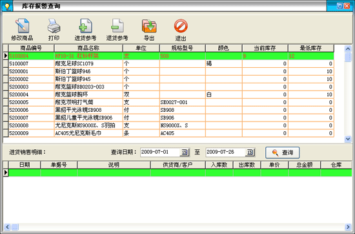Image resolution: width=355 pixels, height=234 pixels.
Task: Open calendar picker for end date 2009-07-26
Action: tap(250, 152)
